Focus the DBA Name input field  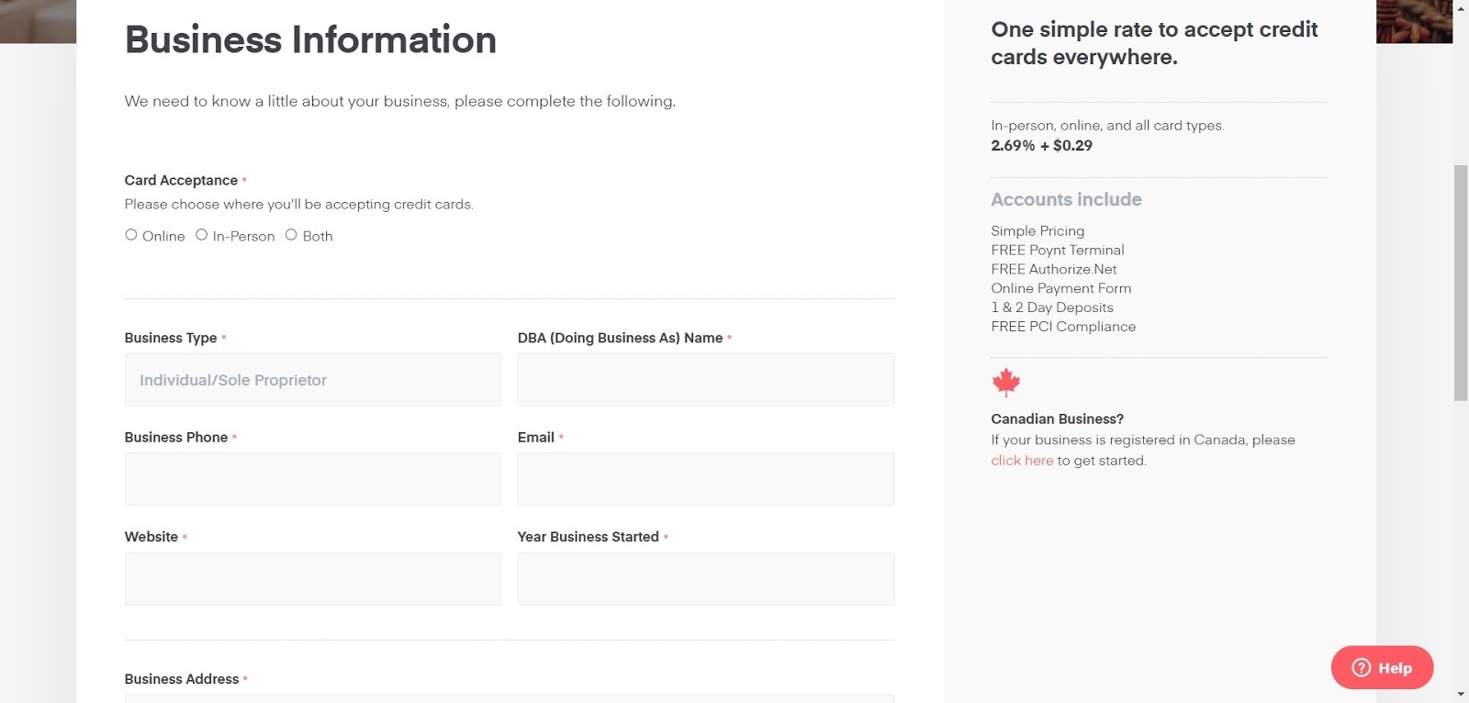click(x=706, y=380)
